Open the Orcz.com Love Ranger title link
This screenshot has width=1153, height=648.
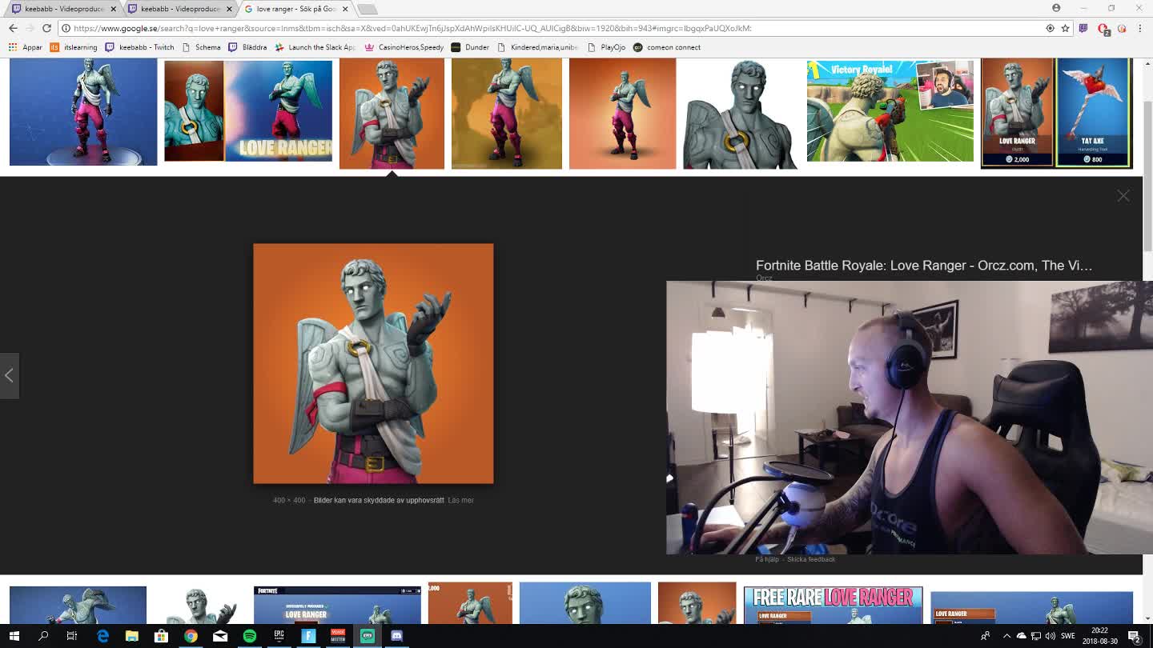pyautogui.click(x=924, y=266)
